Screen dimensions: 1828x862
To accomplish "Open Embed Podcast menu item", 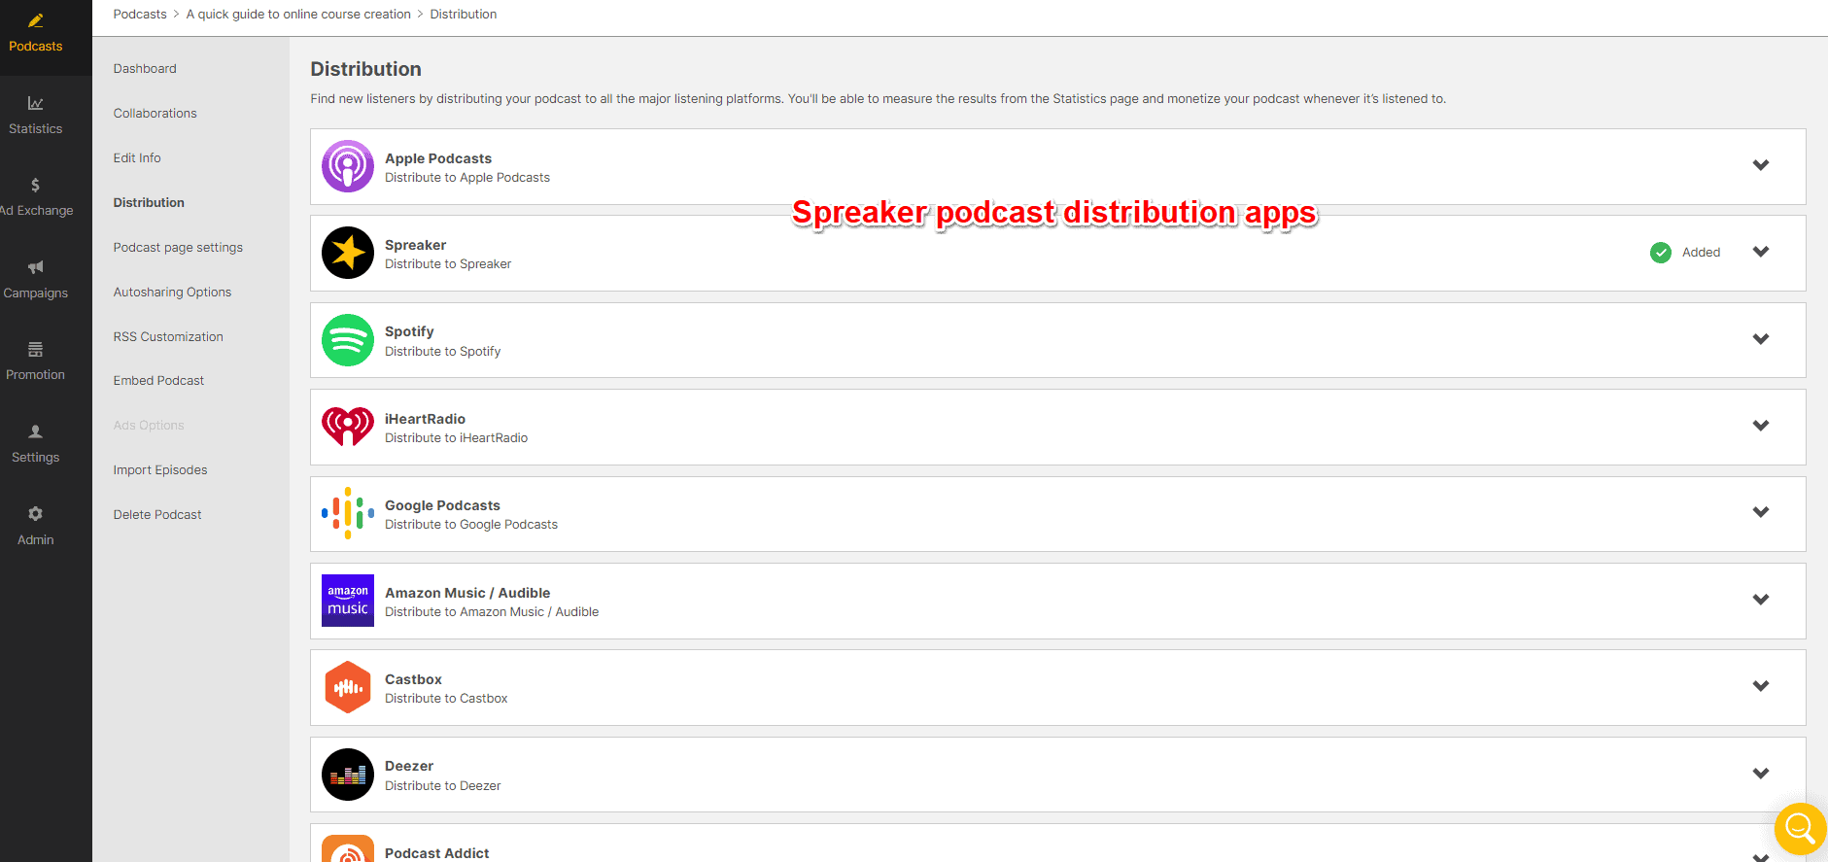I will click(158, 381).
